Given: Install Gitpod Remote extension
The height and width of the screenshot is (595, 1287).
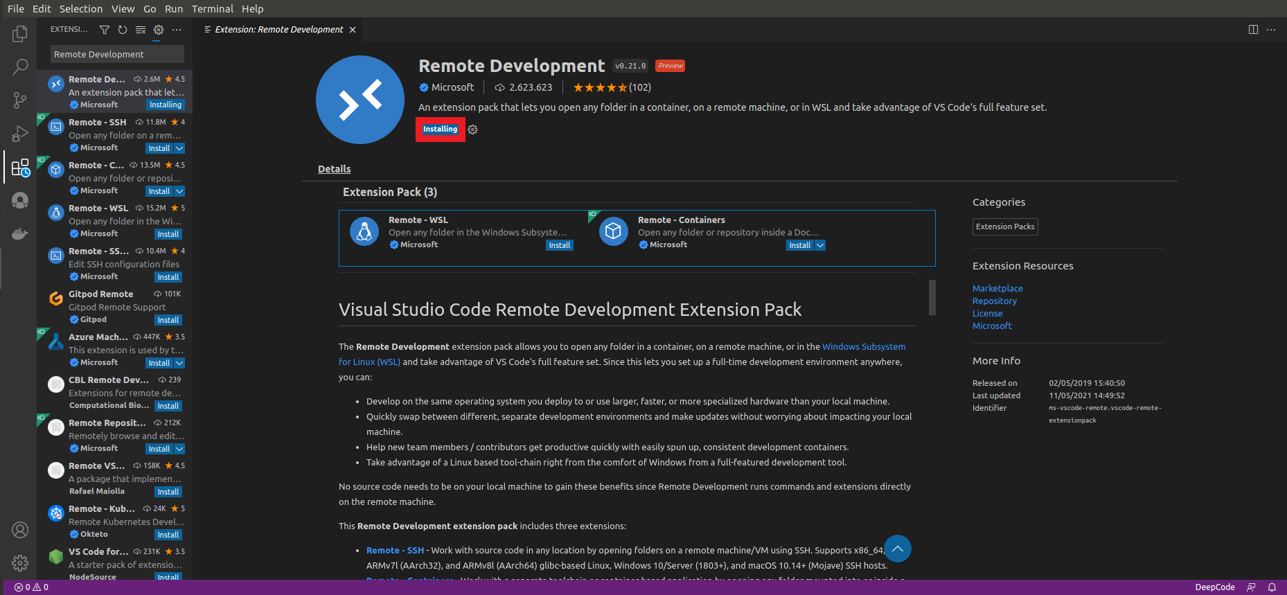Looking at the screenshot, I should [168, 320].
